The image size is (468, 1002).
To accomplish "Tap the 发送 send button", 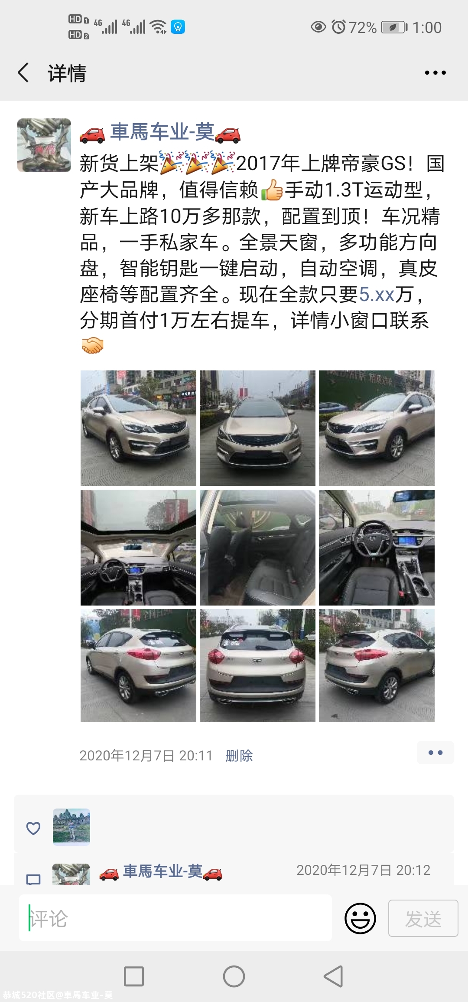I will (x=423, y=918).
